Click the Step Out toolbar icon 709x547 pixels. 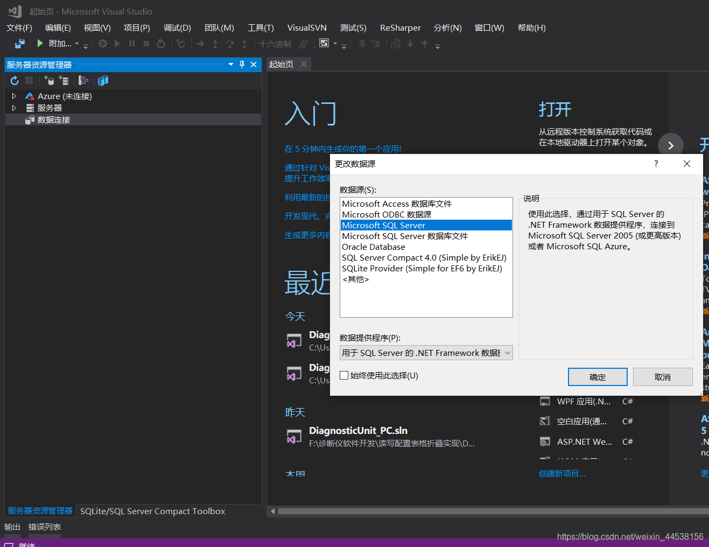(x=244, y=44)
